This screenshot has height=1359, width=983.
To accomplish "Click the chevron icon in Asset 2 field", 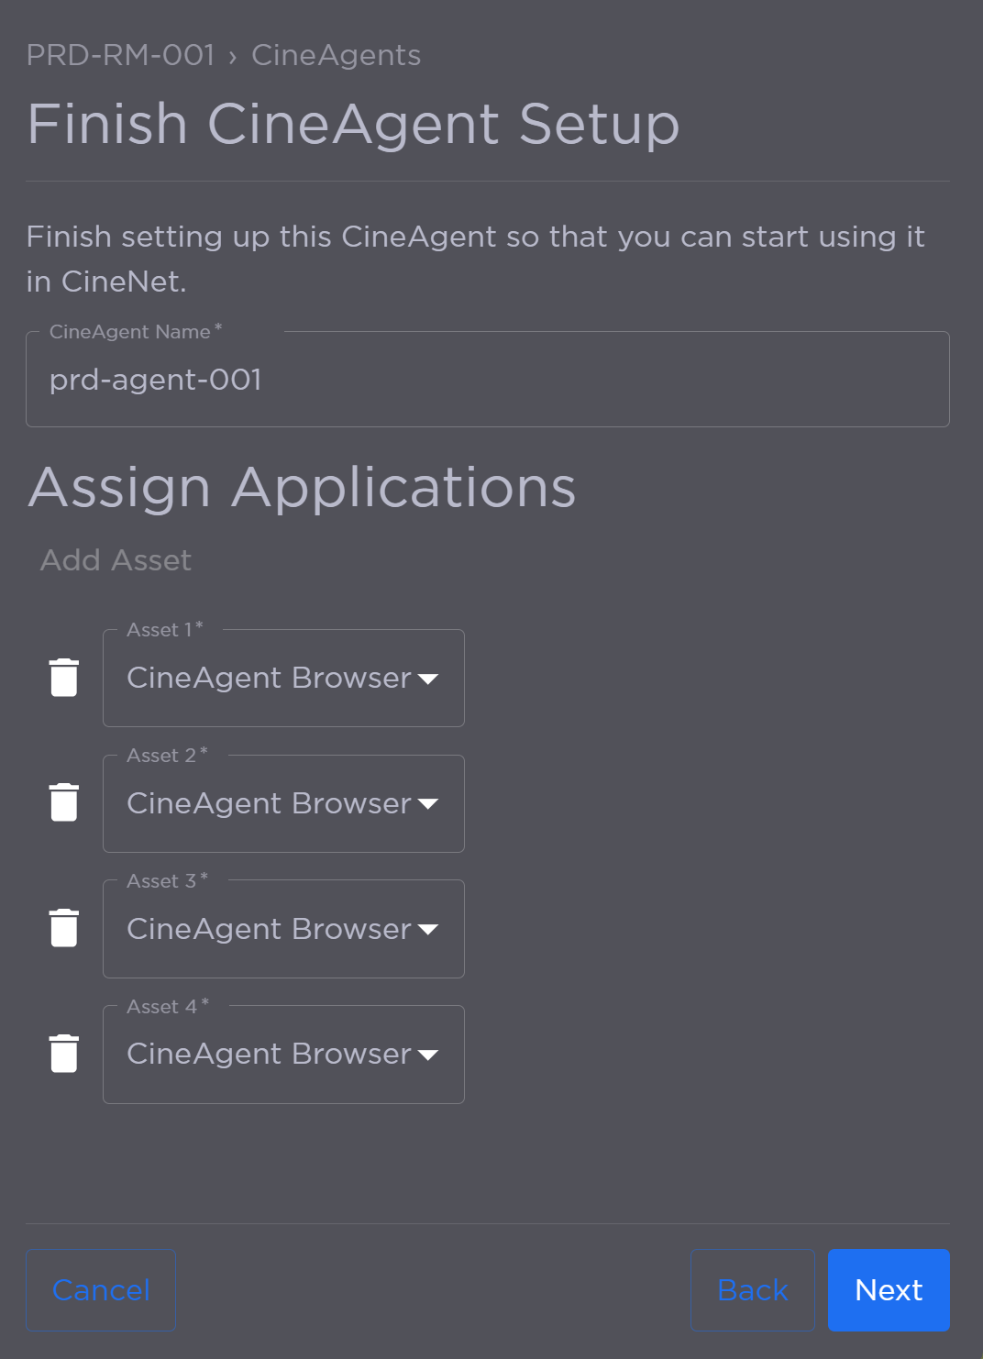I will point(430,805).
